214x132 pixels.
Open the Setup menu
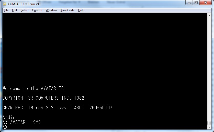(25, 10)
